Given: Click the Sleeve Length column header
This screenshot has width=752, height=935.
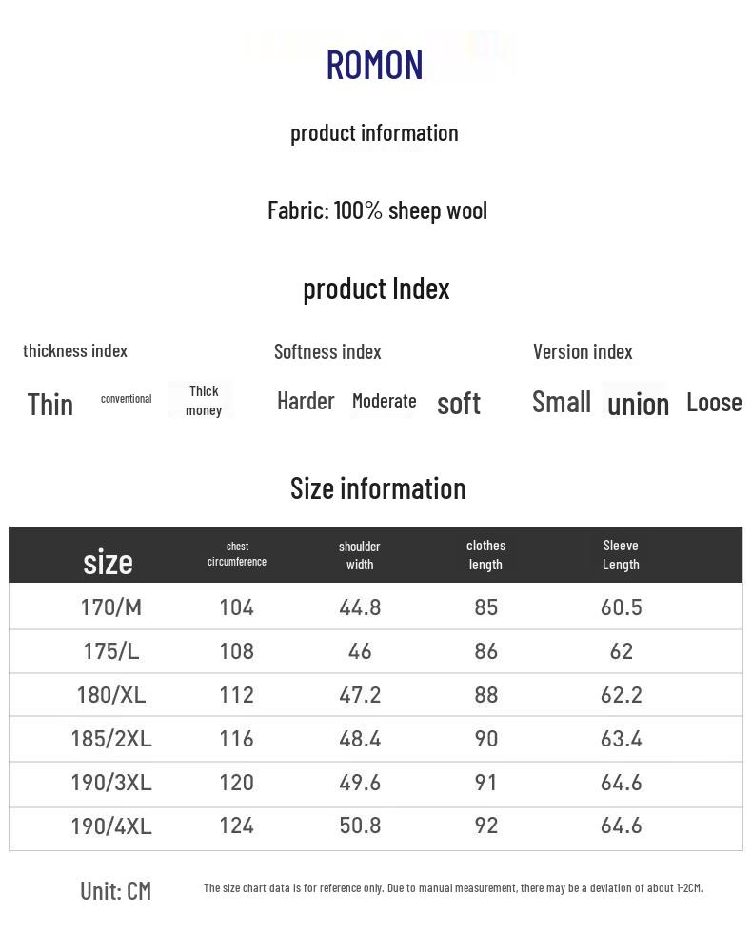Looking at the screenshot, I should click(x=621, y=554).
